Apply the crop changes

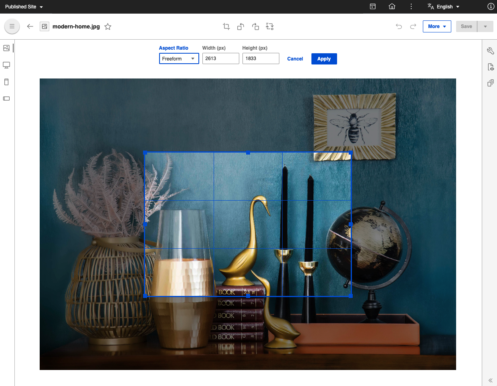(x=324, y=58)
